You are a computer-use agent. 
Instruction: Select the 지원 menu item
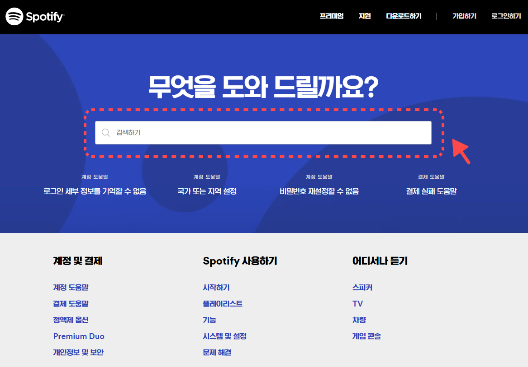pos(364,16)
